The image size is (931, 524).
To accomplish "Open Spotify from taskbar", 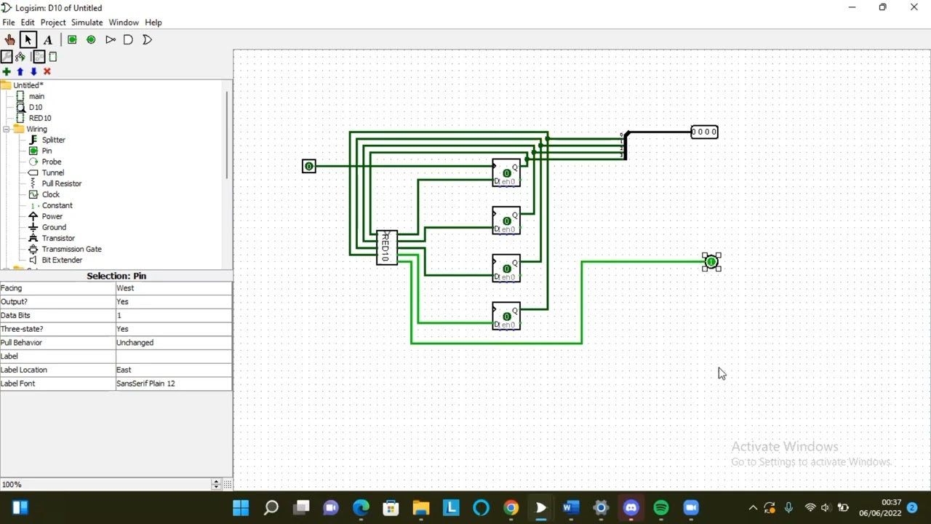I will point(660,507).
